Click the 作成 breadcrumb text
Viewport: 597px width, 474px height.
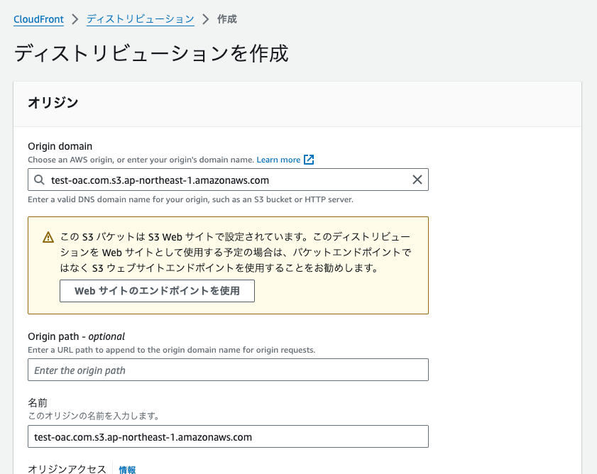227,19
